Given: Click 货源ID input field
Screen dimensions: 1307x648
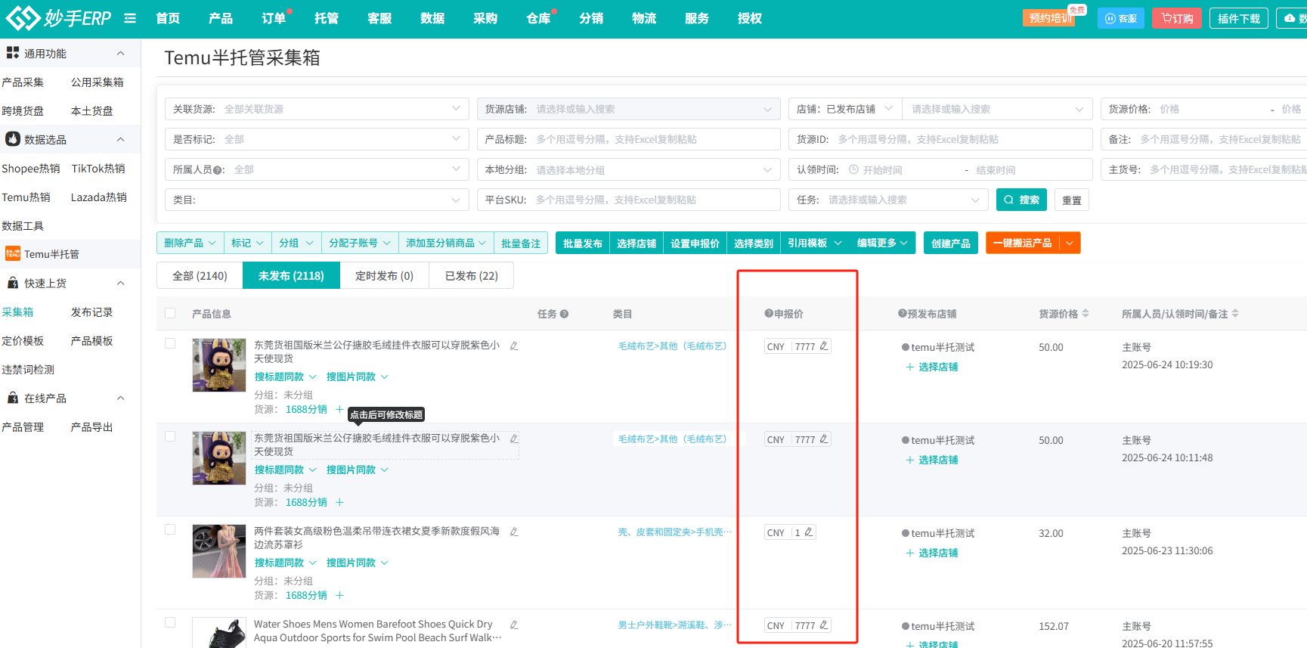Looking at the screenshot, I should (x=940, y=139).
